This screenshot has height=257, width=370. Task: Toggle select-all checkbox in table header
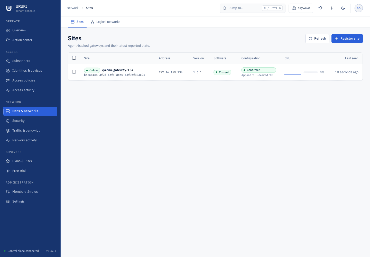74,58
